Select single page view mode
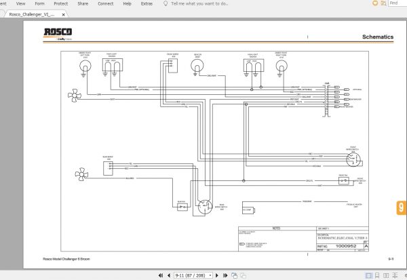Screen dimensions: 407x280 click(368, 275)
